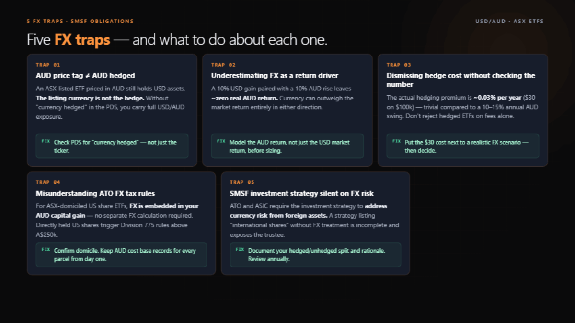Click 'Put the $30 cost' fix box

[x=463, y=146]
